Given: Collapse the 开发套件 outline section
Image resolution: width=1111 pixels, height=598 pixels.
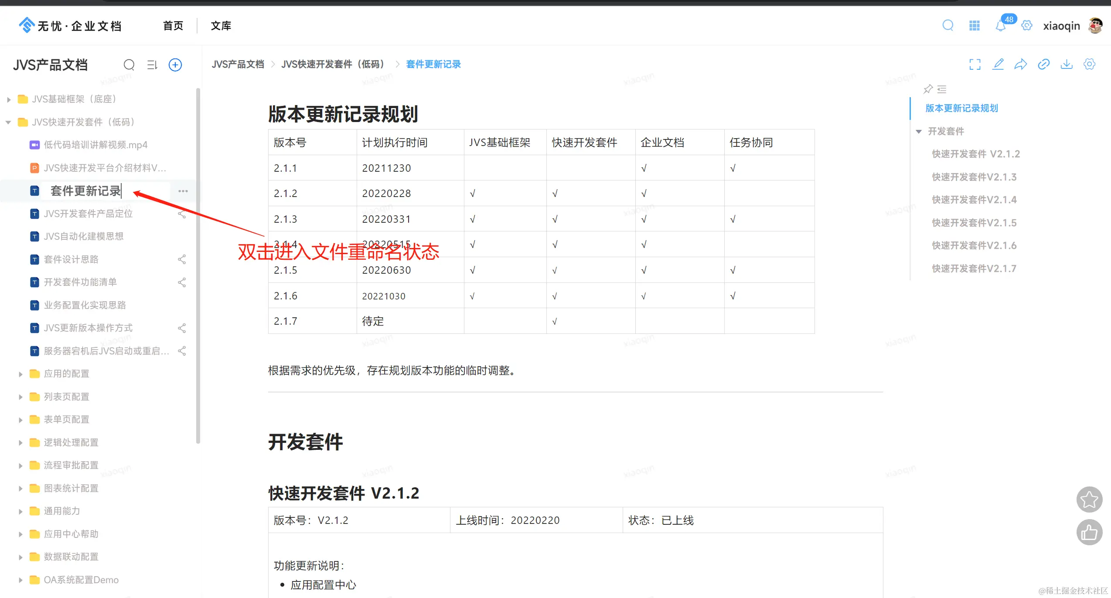Looking at the screenshot, I should 919,131.
